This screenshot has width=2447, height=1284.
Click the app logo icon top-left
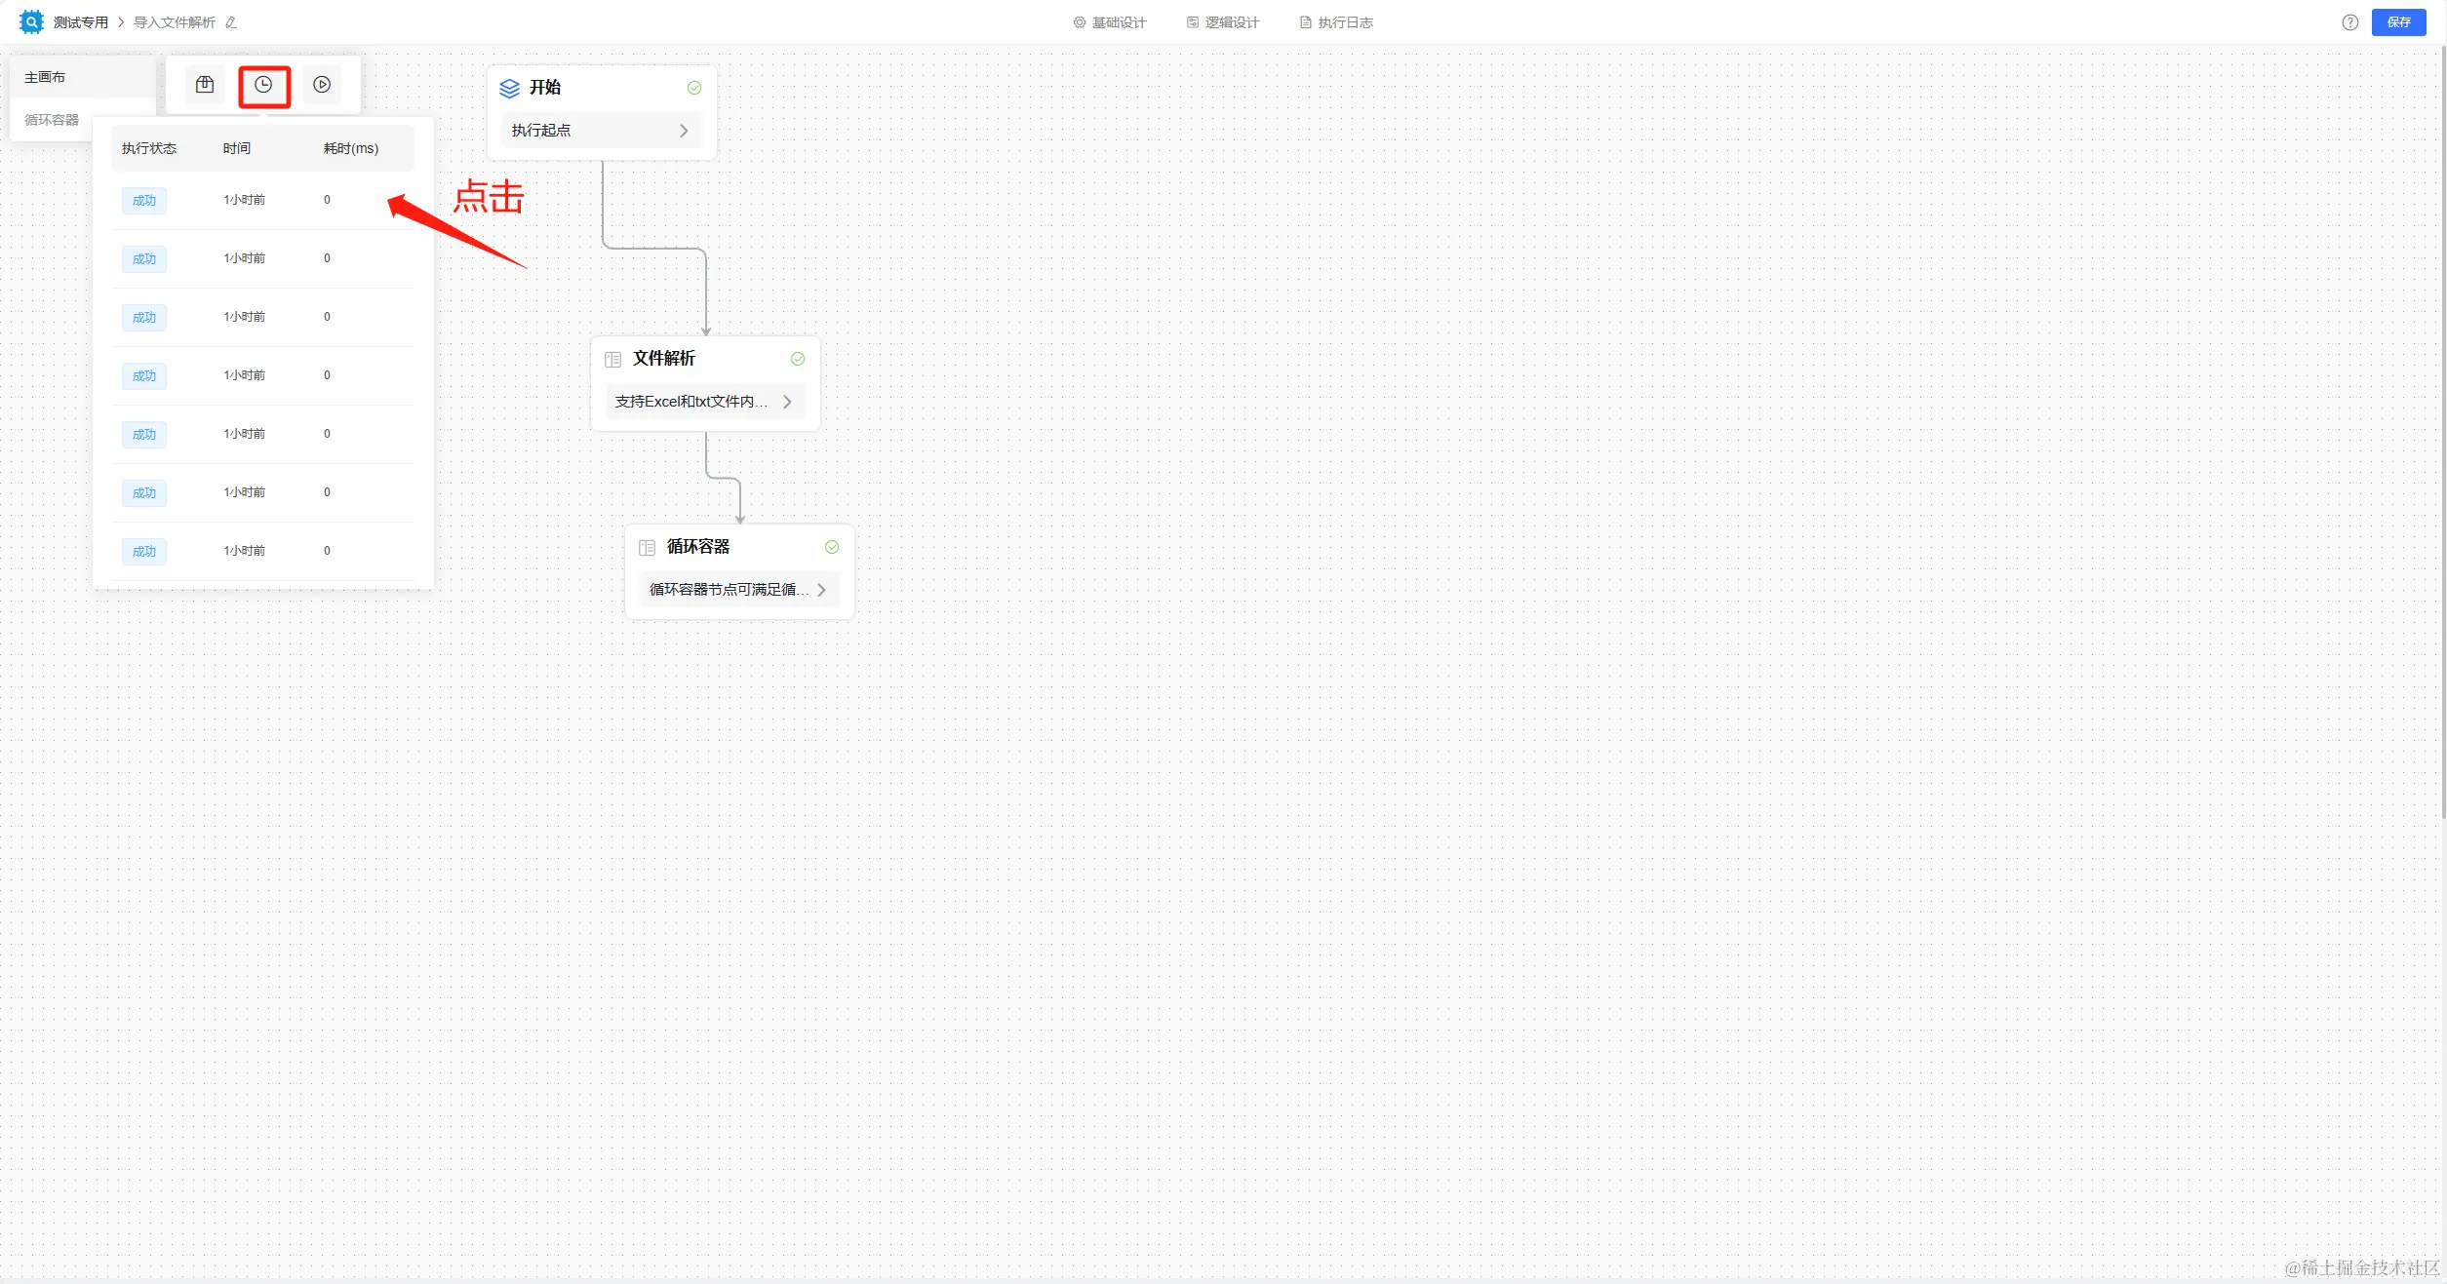click(x=31, y=21)
